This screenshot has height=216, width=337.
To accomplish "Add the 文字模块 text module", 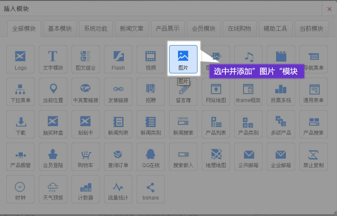I will 53,59.
